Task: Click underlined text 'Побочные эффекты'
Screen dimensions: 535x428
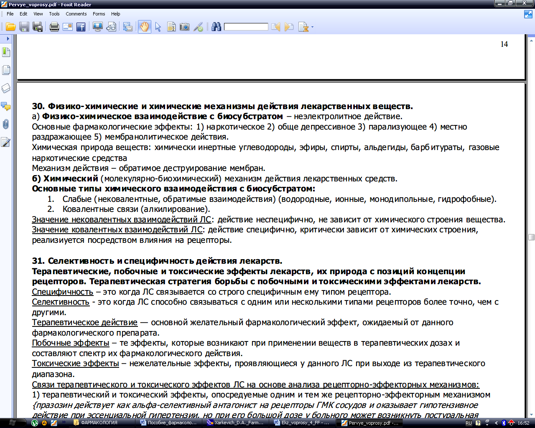Action: tap(71, 343)
